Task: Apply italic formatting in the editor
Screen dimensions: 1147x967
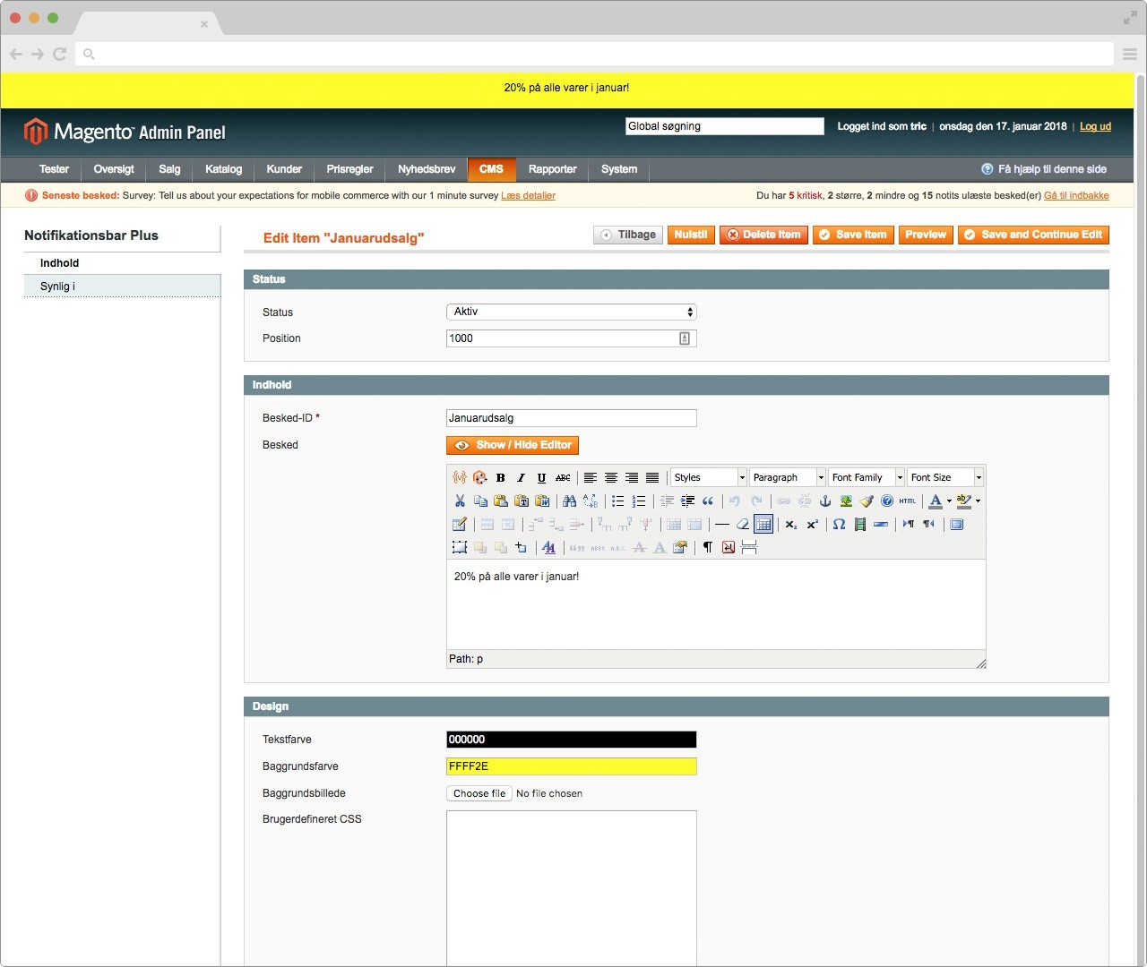Action: point(521,478)
